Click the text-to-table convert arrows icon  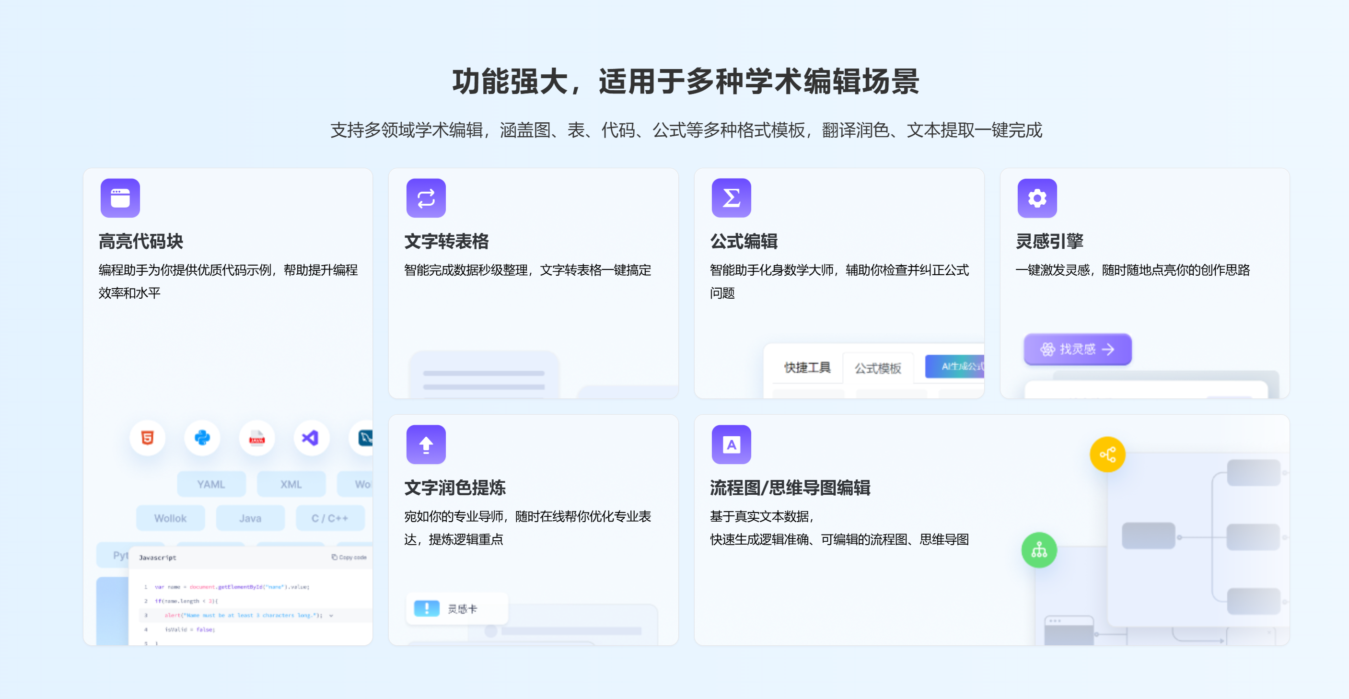coord(426,198)
